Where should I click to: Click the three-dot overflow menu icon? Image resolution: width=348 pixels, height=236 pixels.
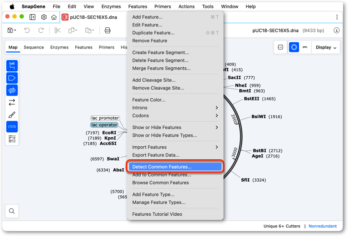pyautogui.click(x=337, y=17)
